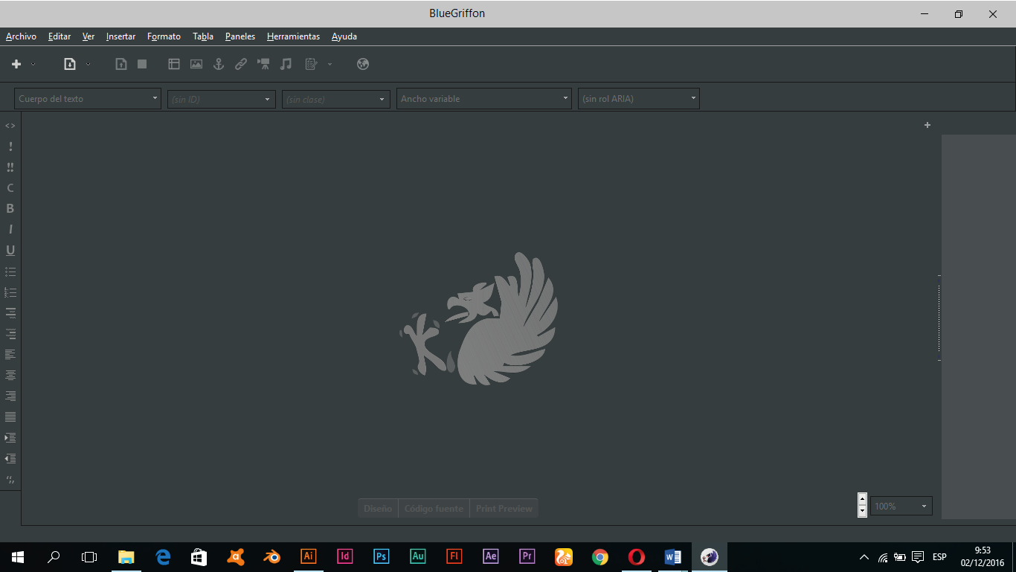This screenshot has height=572, width=1016.
Task: Insert audio using music note icon
Action: click(286, 65)
